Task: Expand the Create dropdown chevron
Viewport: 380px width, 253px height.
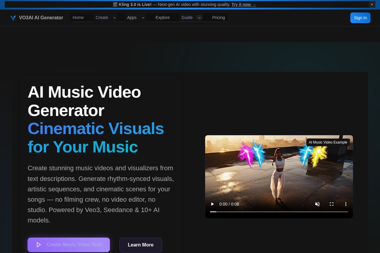Action: tap(115, 18)
